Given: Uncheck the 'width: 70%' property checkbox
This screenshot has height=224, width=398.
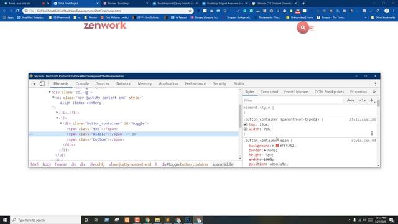Looking at the screenshot, I should tap(245, 129).
